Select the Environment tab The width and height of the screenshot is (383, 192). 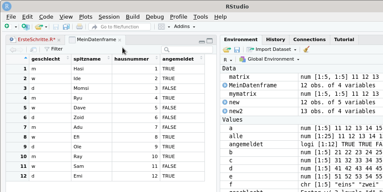[241, 39]
